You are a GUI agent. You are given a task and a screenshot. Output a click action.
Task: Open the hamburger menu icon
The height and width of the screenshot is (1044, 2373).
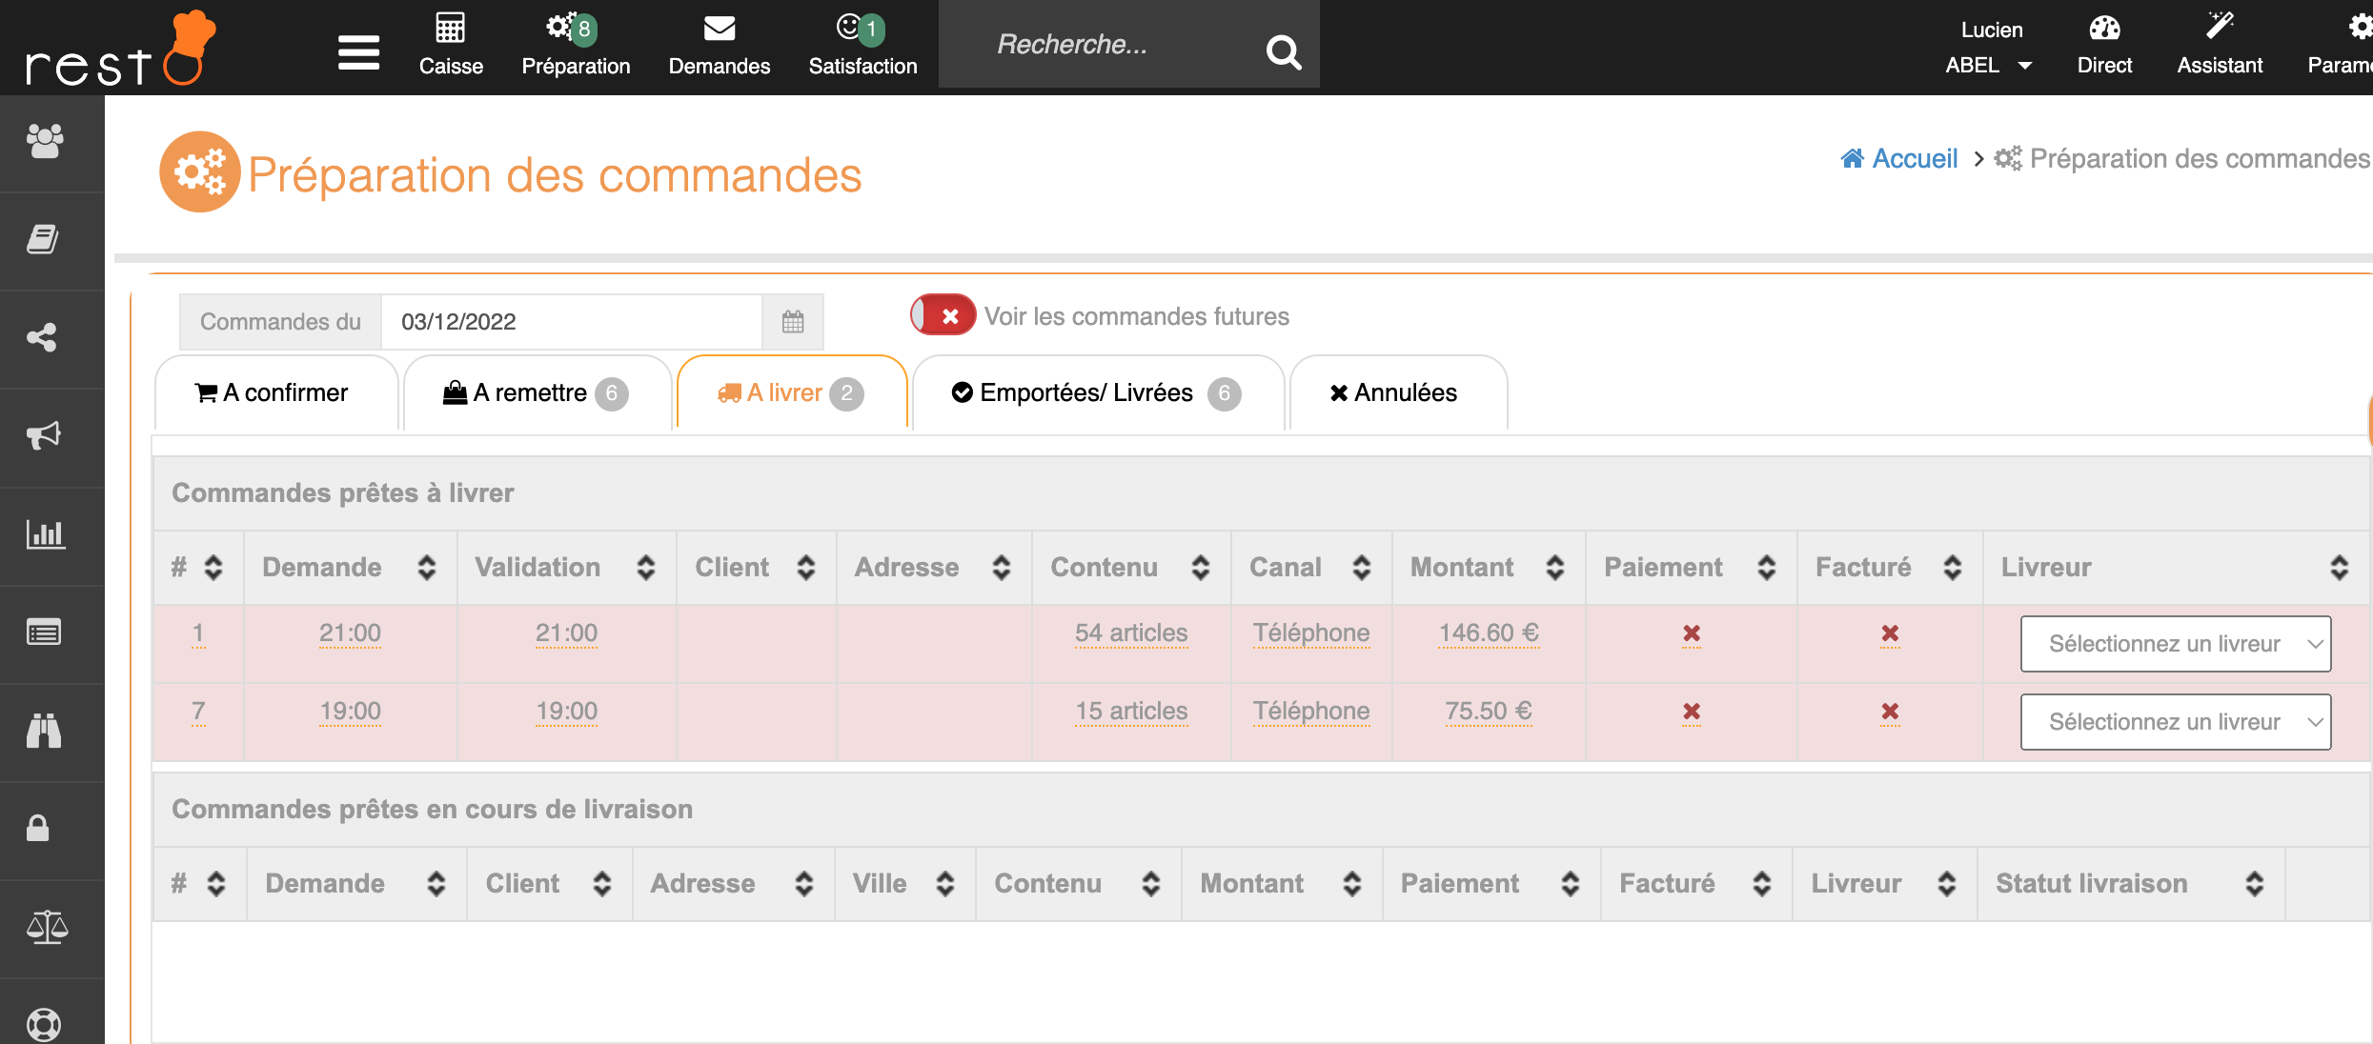358,51
